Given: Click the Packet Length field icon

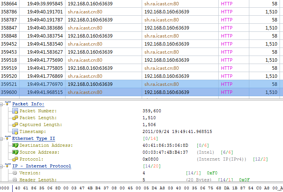Looking at the screenshot, I should 15,118.
